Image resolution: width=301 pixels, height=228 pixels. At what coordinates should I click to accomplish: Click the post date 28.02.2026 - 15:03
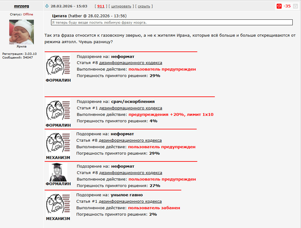(x=69, y=6)
